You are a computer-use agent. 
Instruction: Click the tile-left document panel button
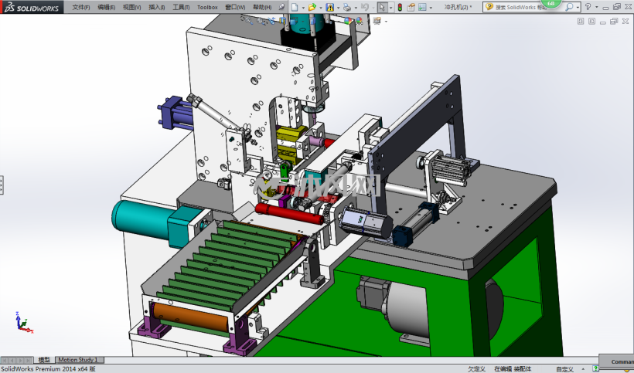[x=581, y=22]
